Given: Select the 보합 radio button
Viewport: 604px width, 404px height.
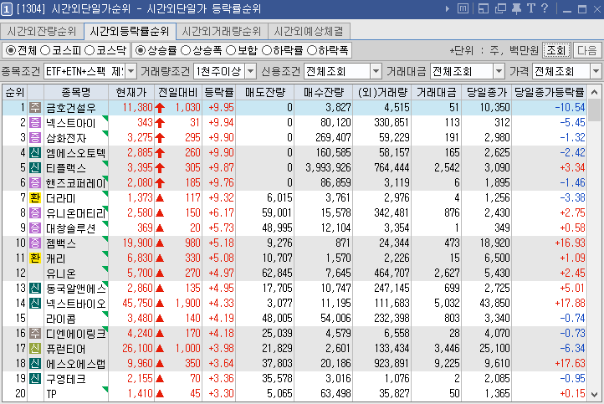Looking at the screenshot, I should pyautogui.click(x=231, y=50).
